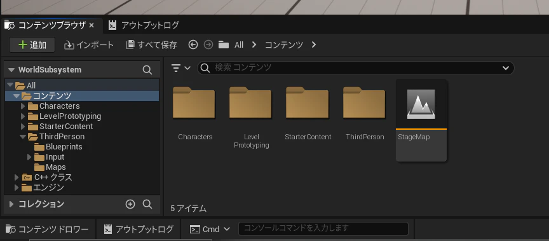Image resolution: width=549 pixels, height=241 pixels.
Task: Collapse the ThirdPerson tree node arrow
Action: [23, 137]
